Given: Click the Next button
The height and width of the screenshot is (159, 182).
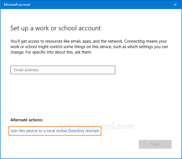Looking at the screenshot, I should tap(155, 144).
